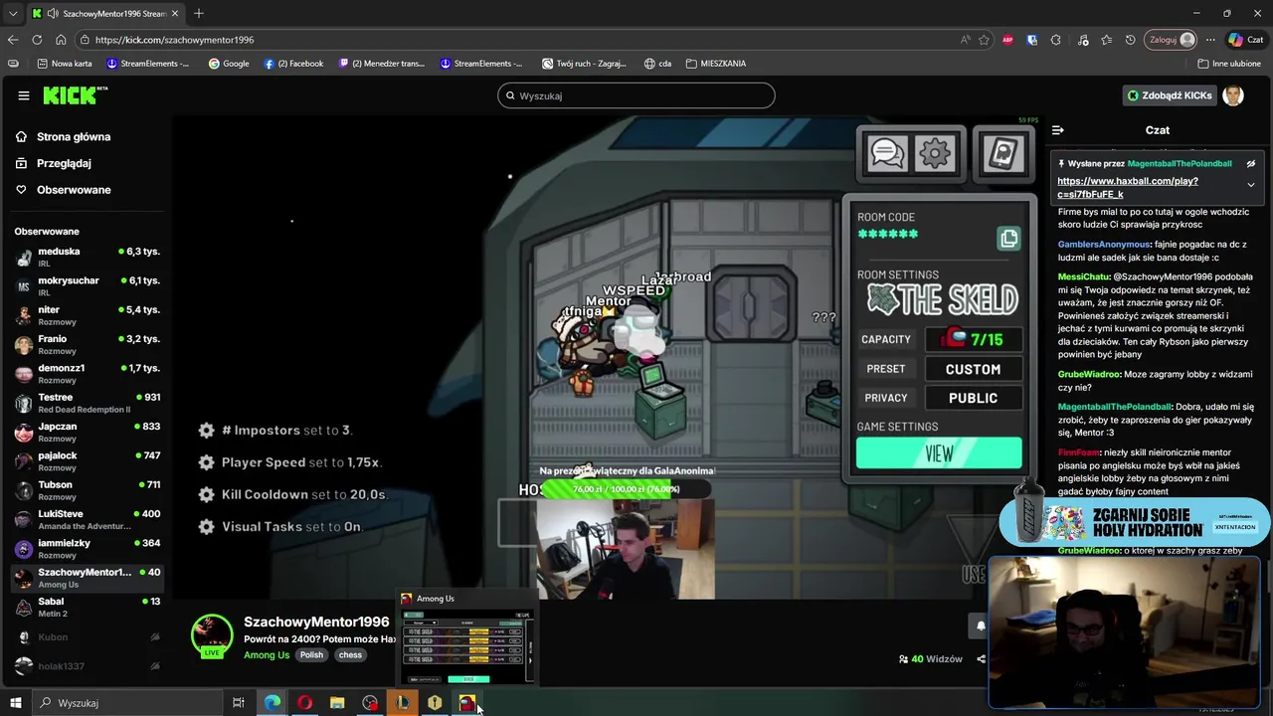This screenshot has height=716, width=1273.
Task: Open the Franio channel in the followed list
Action: click(x=88, y=345)
